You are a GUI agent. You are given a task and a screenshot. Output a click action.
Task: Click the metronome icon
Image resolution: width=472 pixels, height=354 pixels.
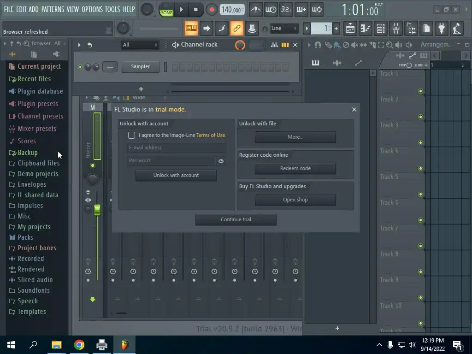[256, 10]
